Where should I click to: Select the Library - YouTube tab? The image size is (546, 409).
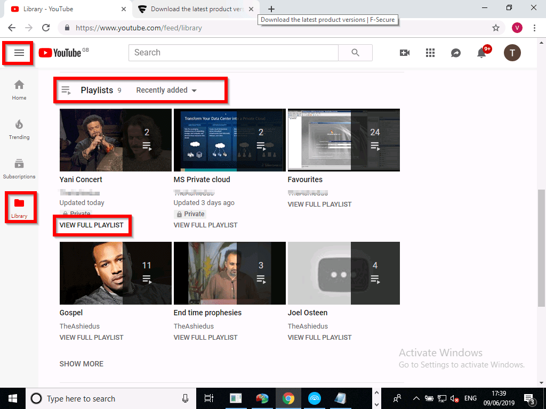click(x=68, y=9)
